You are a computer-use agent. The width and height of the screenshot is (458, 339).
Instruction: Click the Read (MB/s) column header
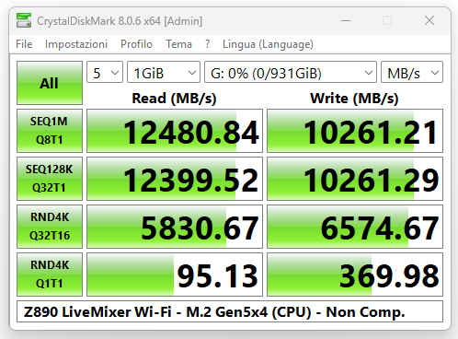[174, 99]
